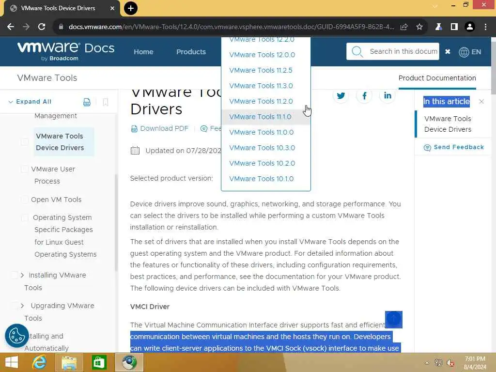Reload the page
The image size is (496, 372).
click(42, 27)
